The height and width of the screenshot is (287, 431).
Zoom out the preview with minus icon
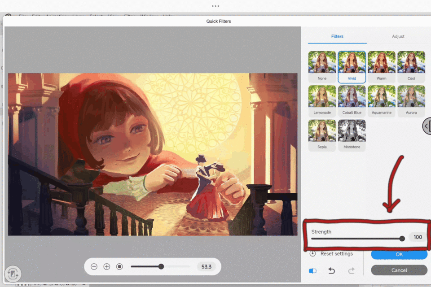point(94,267)
